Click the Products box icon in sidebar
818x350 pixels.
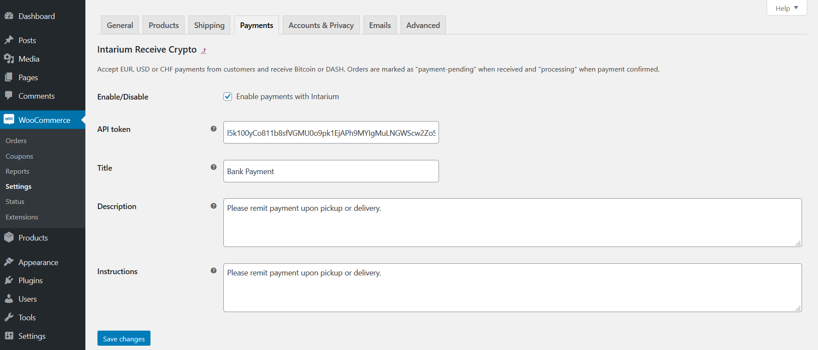pyautogui.click(x=9, y=237)
